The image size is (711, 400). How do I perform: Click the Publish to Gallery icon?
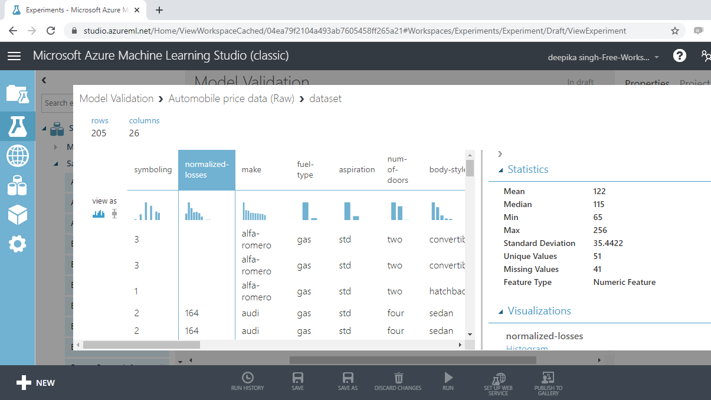pyautogui.click(x=548, y=383)
